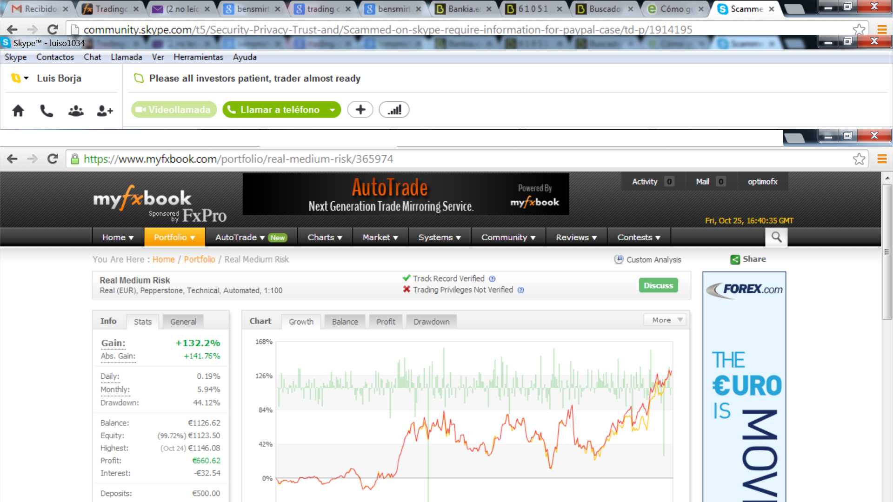This screenshot has height=502, width=893.
Task: Open Skype group contacts icon
Action: pyautogui.click(x=76, y=111)
